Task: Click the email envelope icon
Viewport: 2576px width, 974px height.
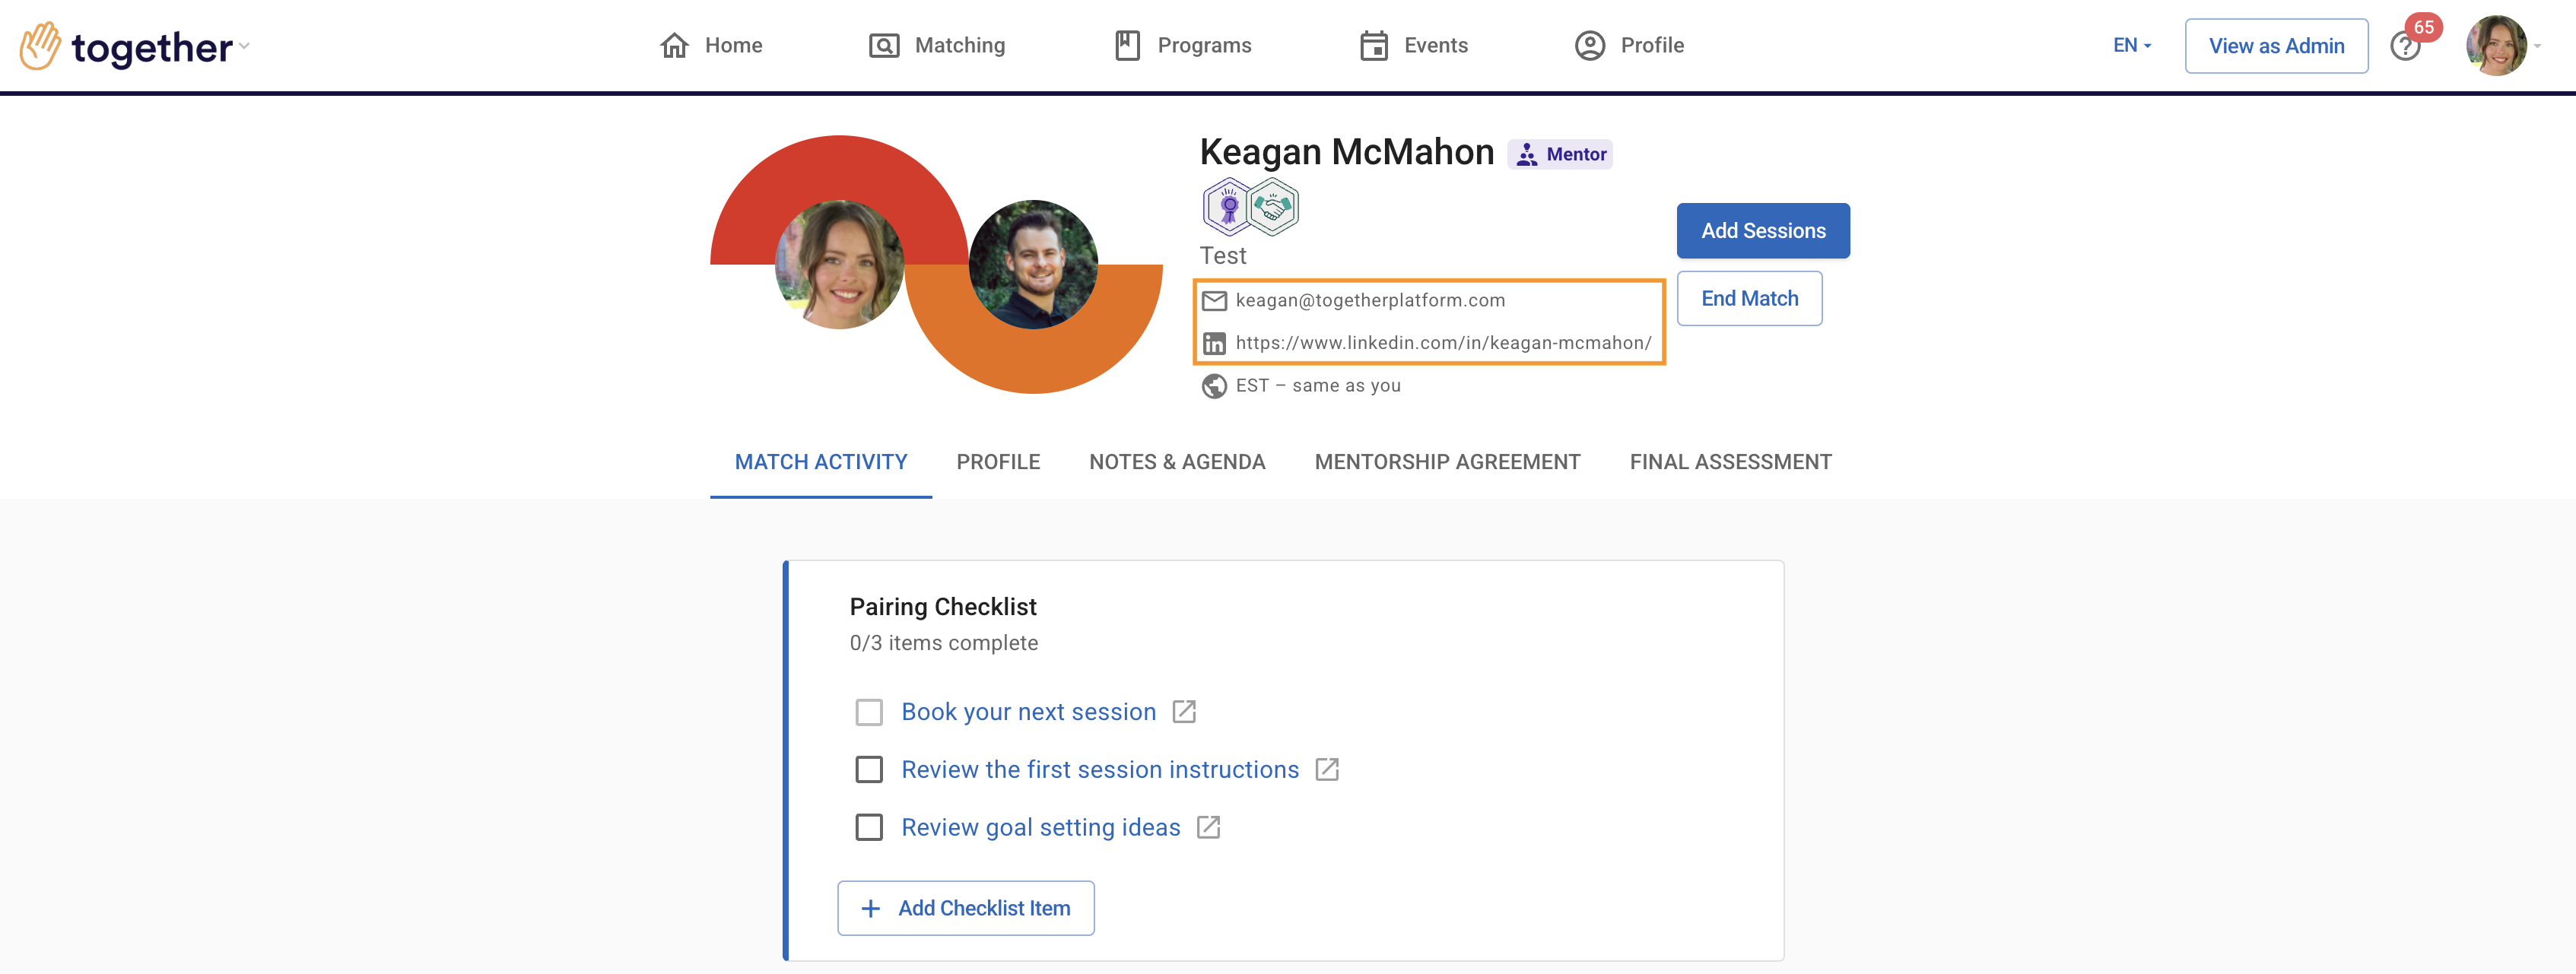Action: coord(1214,300)
